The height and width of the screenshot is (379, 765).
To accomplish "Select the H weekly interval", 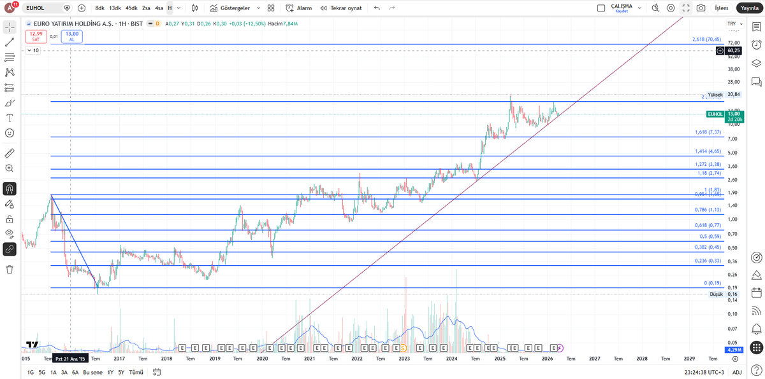I will point(170,8).
